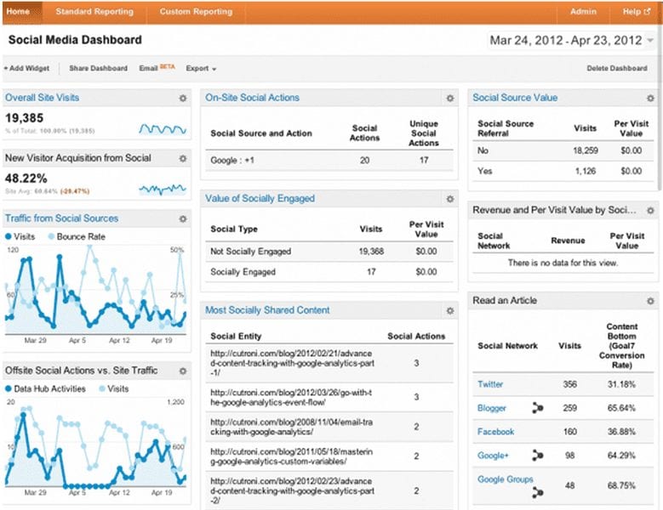The image size is (663, 510).
Task: Click New Visitor Acquisition sparkline
Action: pyautogui.click(x=163, y=190)
